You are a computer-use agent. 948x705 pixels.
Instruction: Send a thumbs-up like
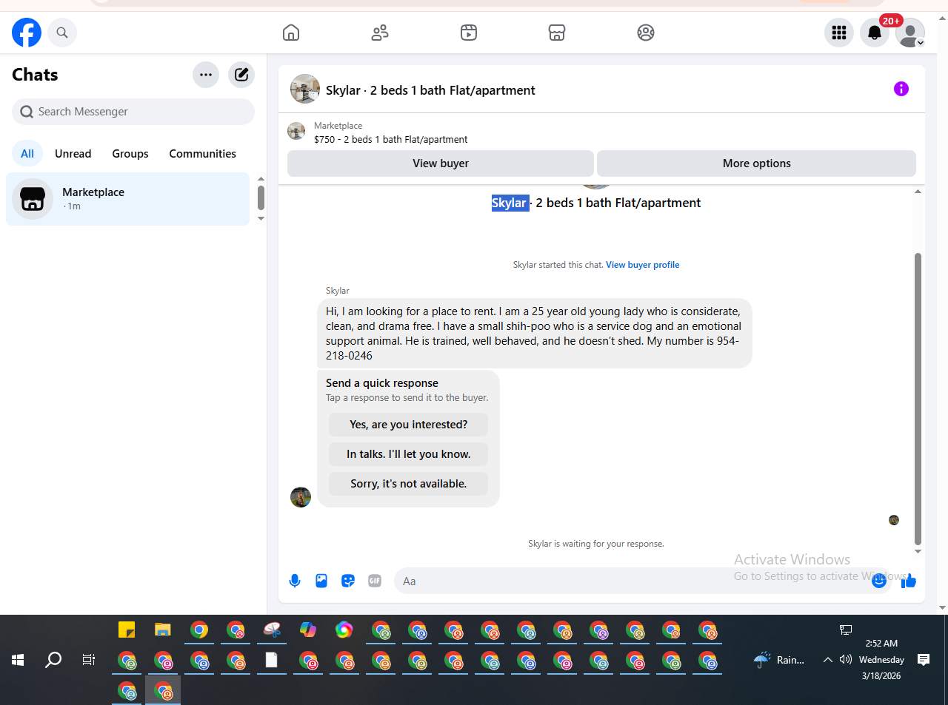(x=909, y=581)
